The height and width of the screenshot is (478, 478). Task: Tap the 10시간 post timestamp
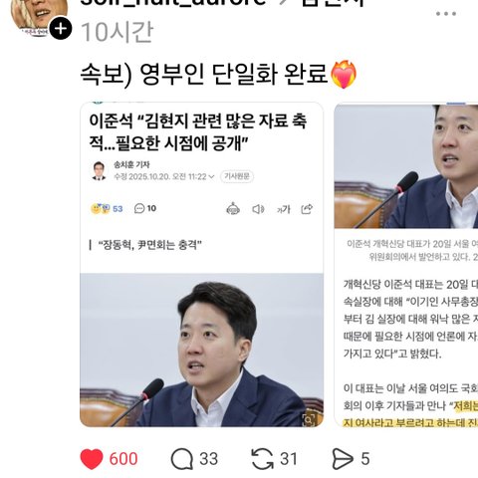[117, 32]
